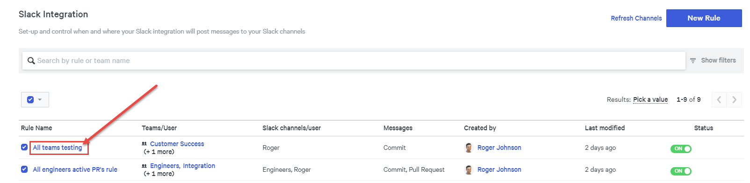Focus the search by rule or team field
Viewport: 750px width, 183px height.
point(354,61)
